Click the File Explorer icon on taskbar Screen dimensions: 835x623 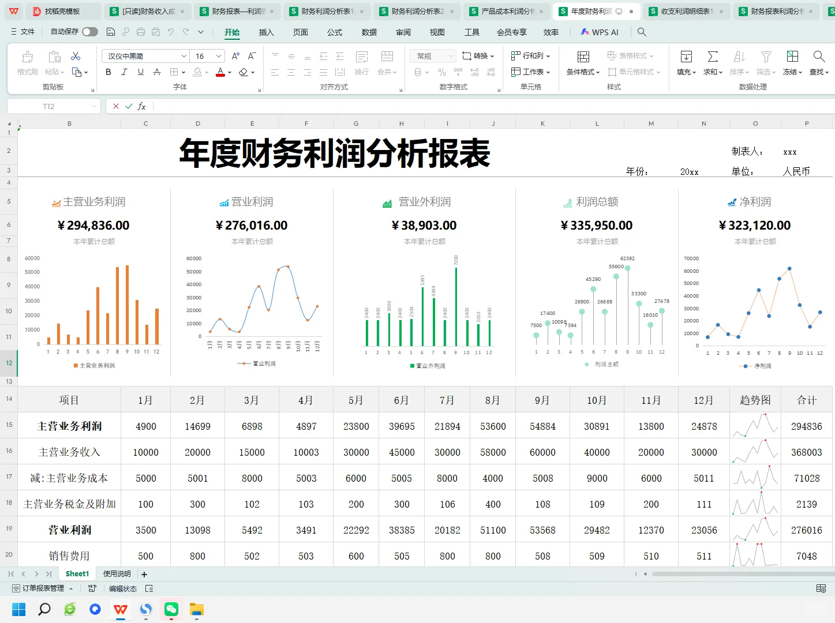197,609
